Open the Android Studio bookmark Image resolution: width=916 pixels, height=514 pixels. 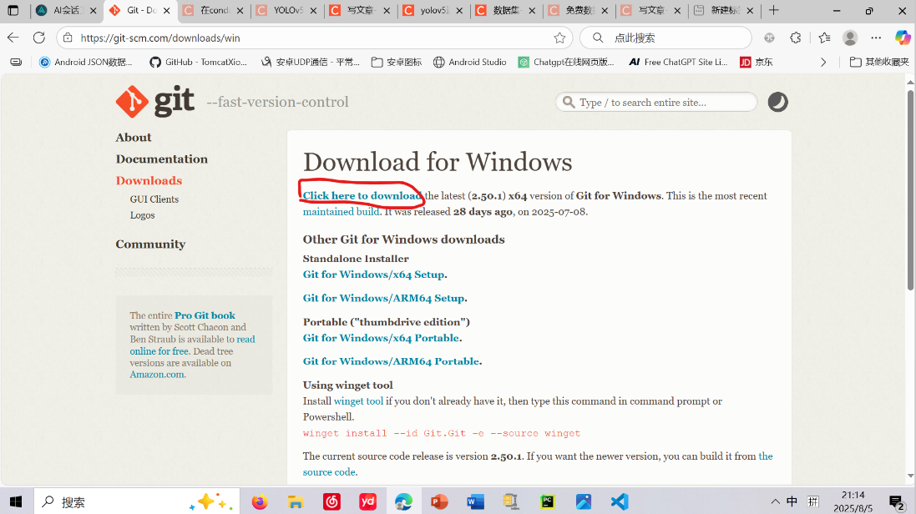tap(470, 62)
